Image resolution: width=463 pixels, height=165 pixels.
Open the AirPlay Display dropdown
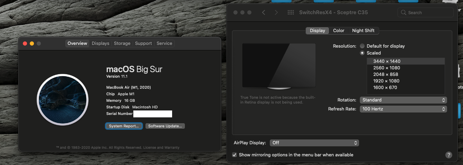pyautogui.click(x=314, y=143)
